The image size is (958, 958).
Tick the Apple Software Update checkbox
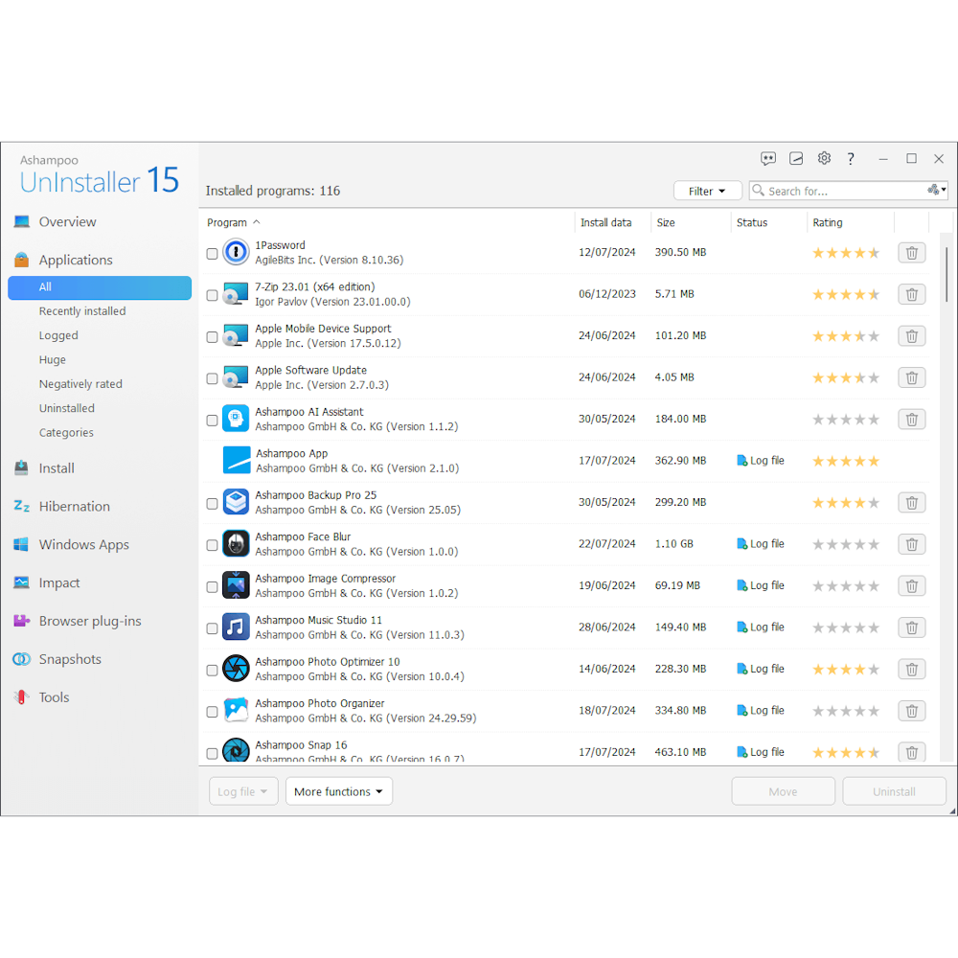(212, 378)
